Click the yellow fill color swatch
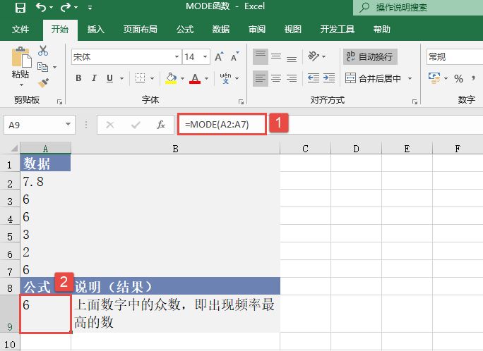Image resolution: width=483 pixels, height=351 pixels. click(x=172, y=78)
